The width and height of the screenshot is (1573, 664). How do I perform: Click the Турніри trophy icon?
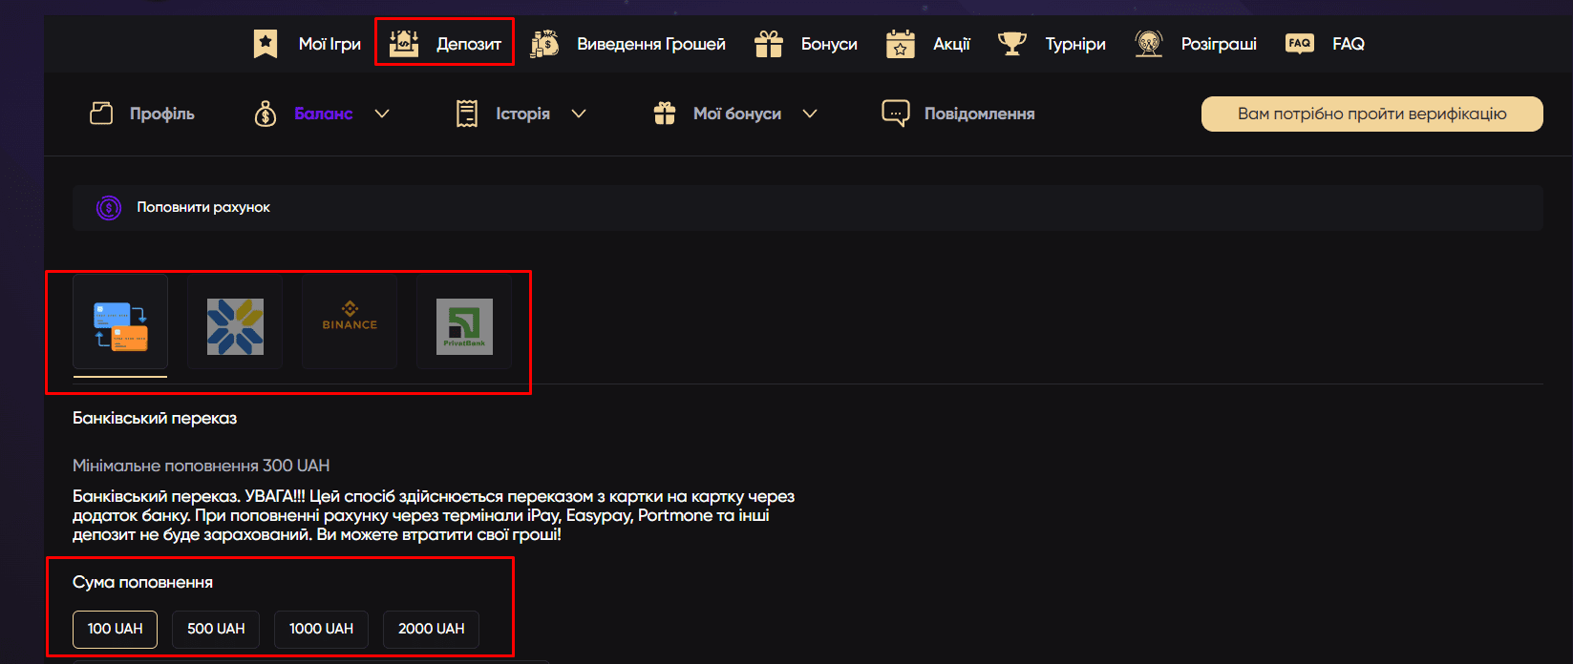point(1012,44)
